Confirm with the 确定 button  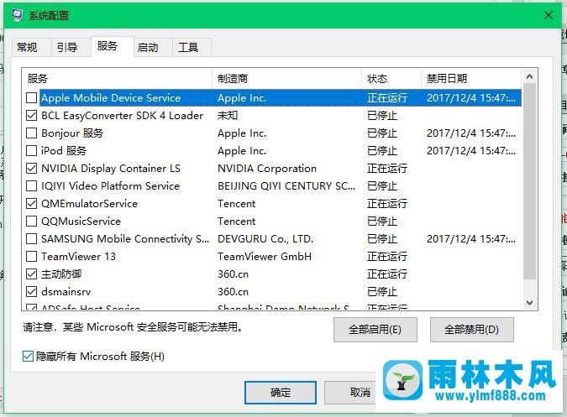pyautogui.click(x=281, y=393)
